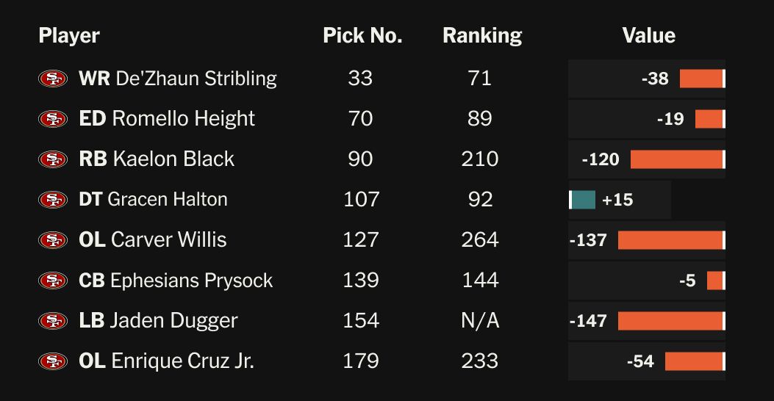Click the 49ers logo beside Gracen Halton
The height and width of the screenshot is (401, 774).
pos(53,200)
